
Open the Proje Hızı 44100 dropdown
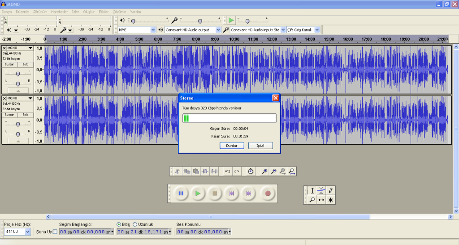coord(27,232)
